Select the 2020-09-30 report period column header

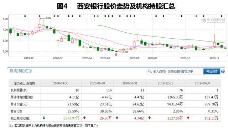[61, 83]
